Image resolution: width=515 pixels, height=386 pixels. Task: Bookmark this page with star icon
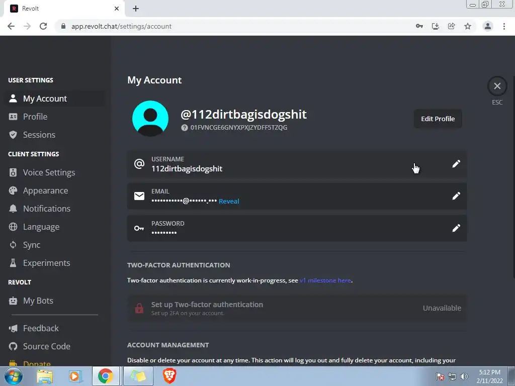[468, 26]
